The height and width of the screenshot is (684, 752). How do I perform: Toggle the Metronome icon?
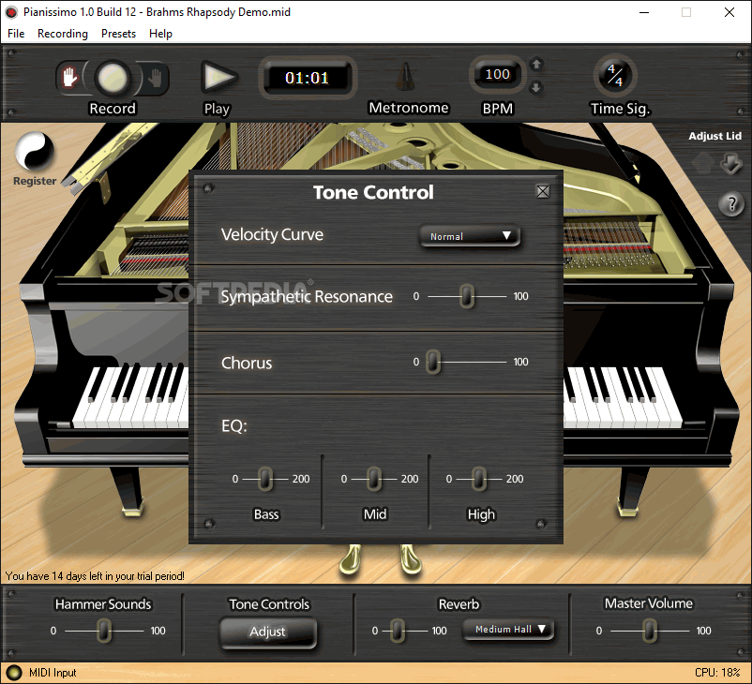405,77
